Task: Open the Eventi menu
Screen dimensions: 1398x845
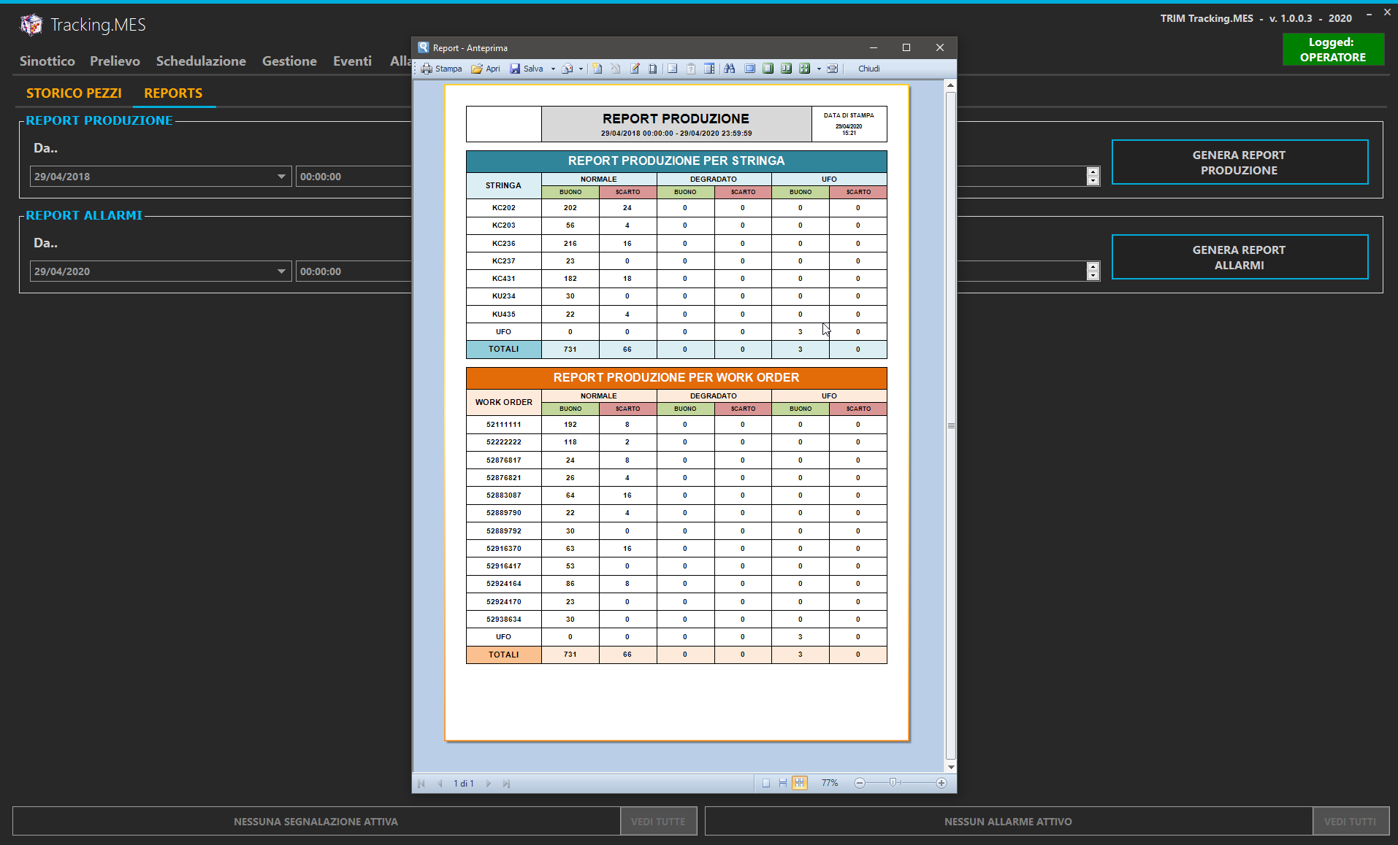Action: pyautogui.click(x=352, y=61)
